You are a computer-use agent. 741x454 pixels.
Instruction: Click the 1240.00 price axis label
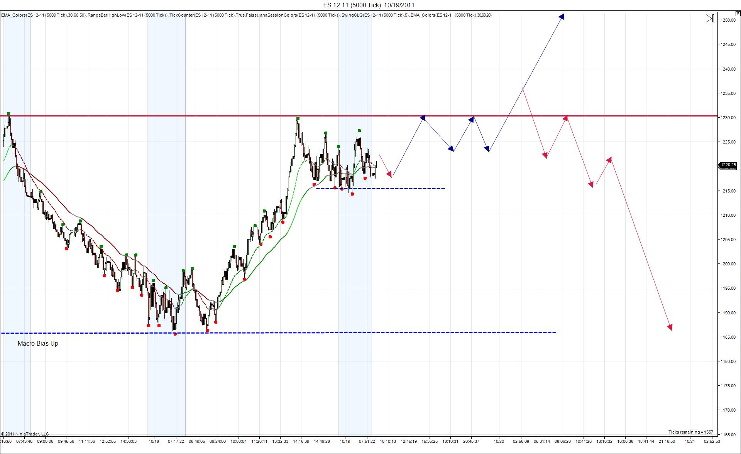coord(728,69)
